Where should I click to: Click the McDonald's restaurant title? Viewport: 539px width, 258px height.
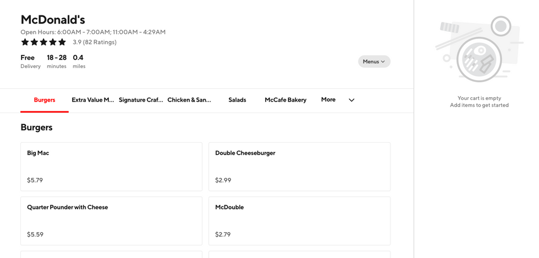pyautogui.click(x=53, y=20)
